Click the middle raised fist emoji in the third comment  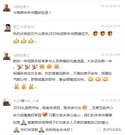(x=49, y=67)
